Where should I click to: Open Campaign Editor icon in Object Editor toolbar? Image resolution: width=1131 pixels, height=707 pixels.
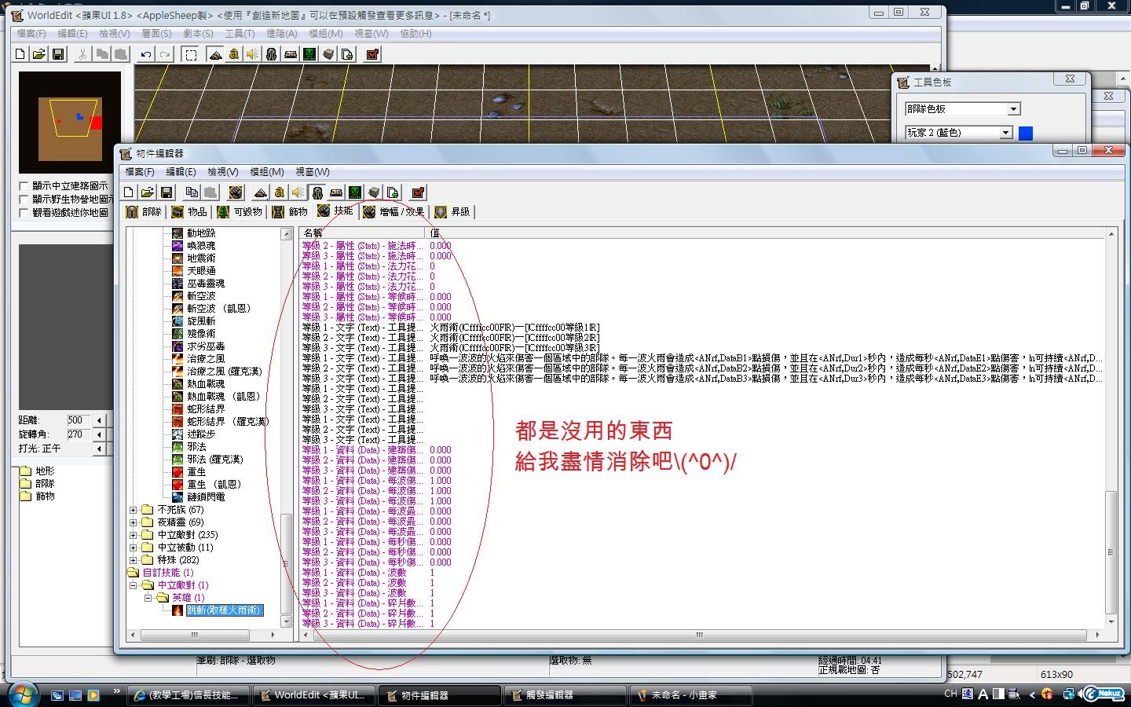pyautogui.click(x=336, y=192)
